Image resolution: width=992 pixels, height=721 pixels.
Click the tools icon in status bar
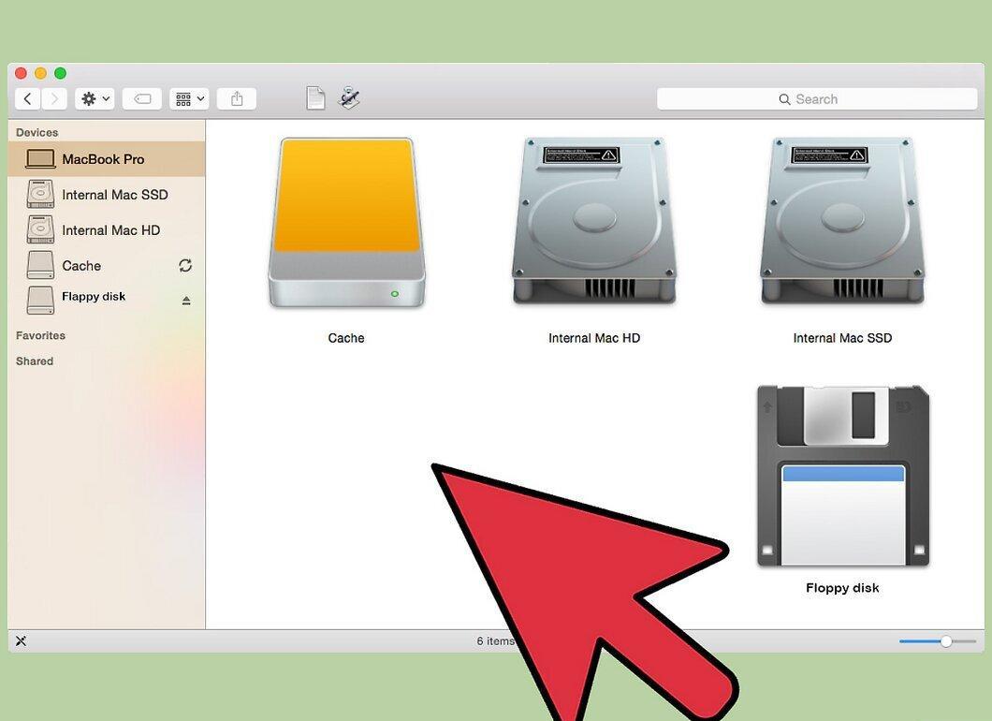tap(21, 641)
